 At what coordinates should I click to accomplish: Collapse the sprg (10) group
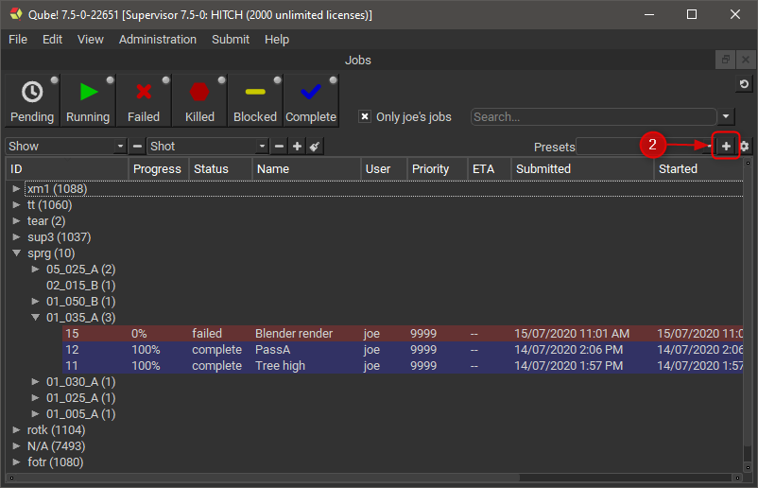click(x=16, y=253)
